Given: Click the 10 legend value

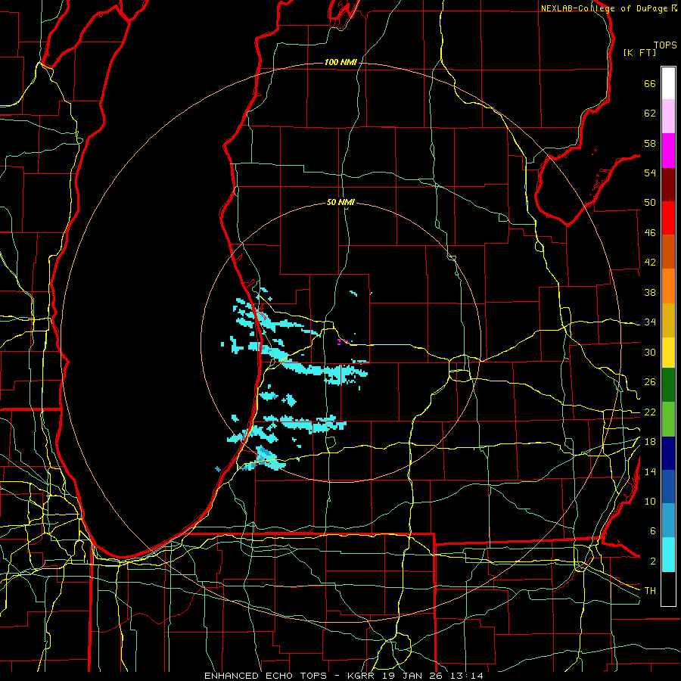Looking at the screenshot, I should pyautogui.click(x=650, y=501).
